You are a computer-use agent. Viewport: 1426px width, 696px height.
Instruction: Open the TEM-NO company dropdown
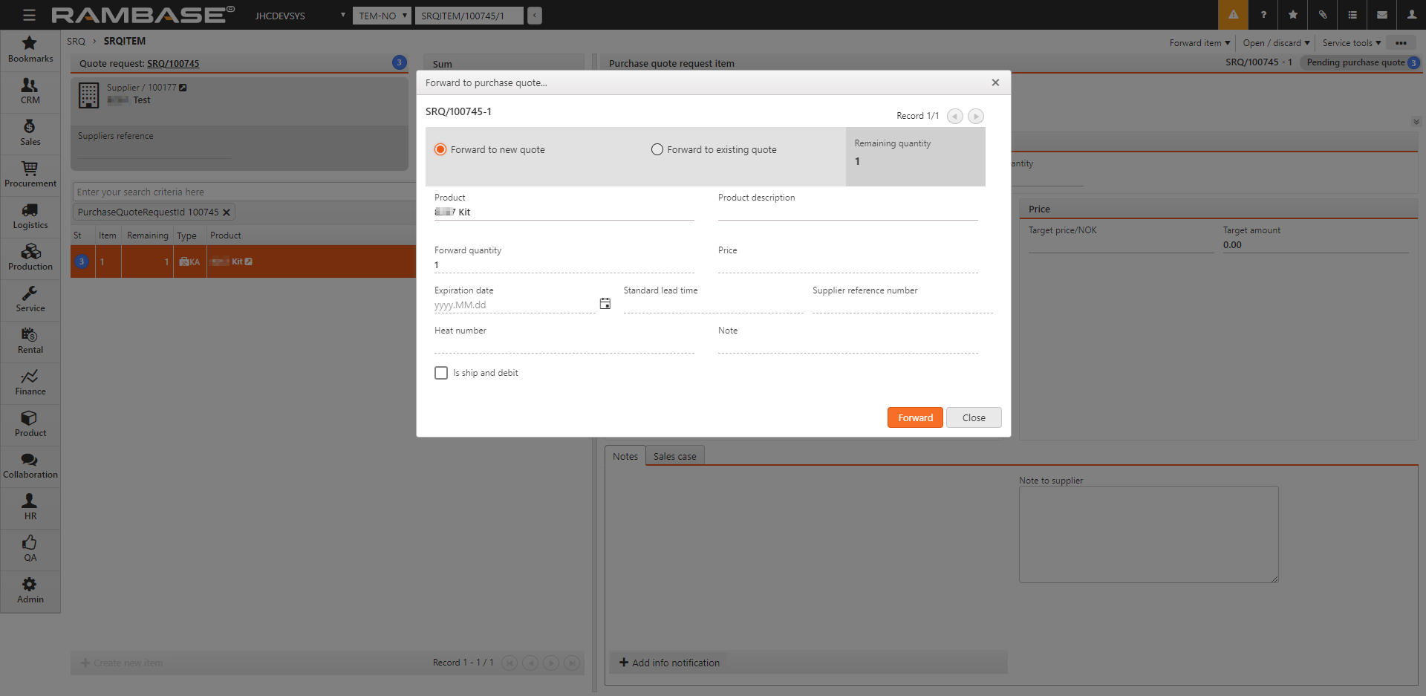point(382,16)
